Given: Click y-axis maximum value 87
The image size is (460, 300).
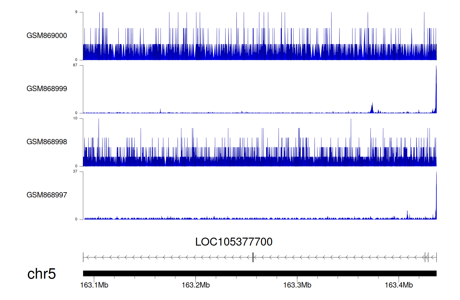Looking at the screenshot, I should pos(75,65).
